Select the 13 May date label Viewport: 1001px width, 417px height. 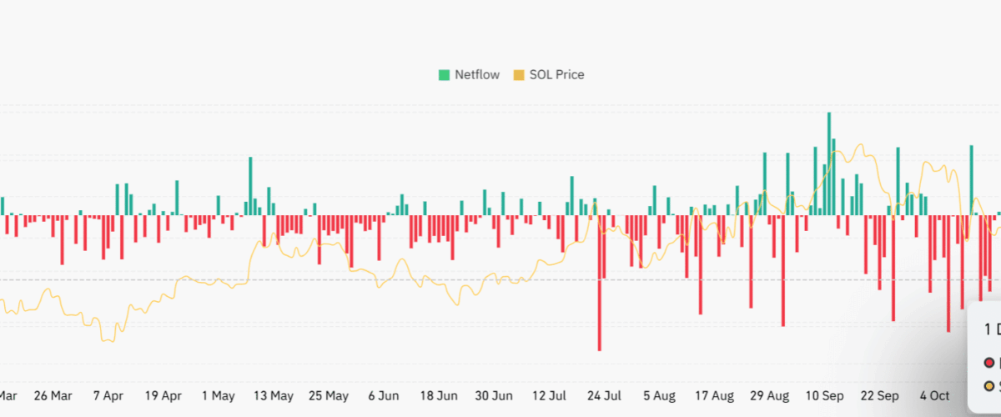273,395
